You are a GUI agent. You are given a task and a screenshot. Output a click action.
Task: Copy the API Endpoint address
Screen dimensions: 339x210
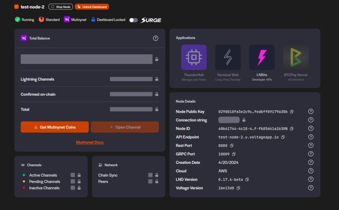point(283,137)
